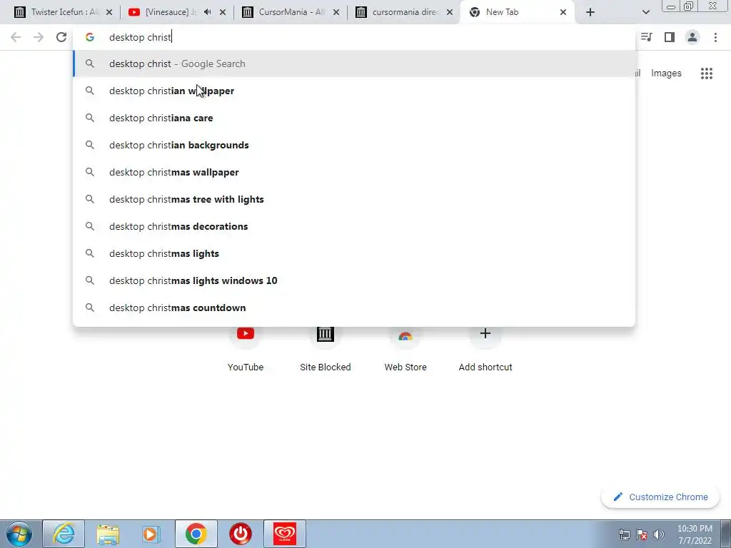Screen dimensions: 731x548
Task: Choose 'desktop christmas tree with lights' suggestion
Action: pyautogui.click(x=354, y=199)
